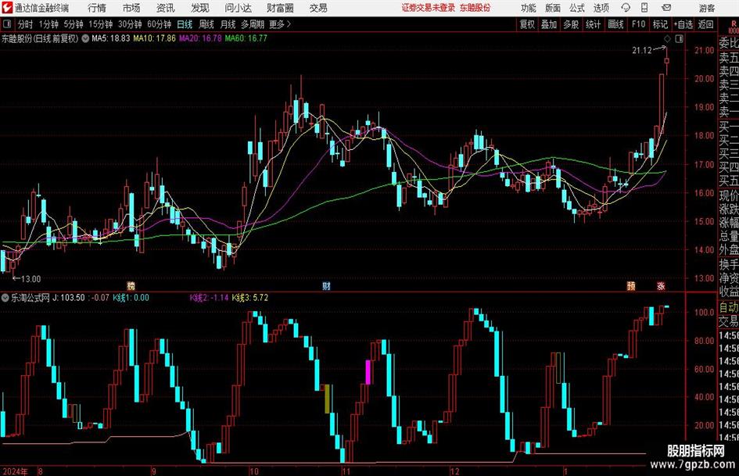Open the 功能 menu
The height and width of the screenshot is (476, 739).
click(x=529, y=8)
